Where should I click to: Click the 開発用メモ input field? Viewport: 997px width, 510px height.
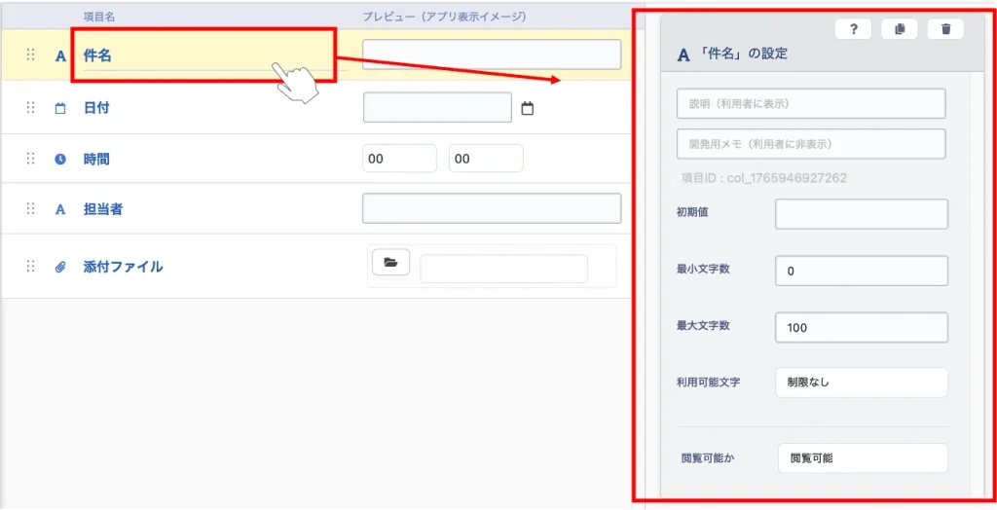click(810, 143)
